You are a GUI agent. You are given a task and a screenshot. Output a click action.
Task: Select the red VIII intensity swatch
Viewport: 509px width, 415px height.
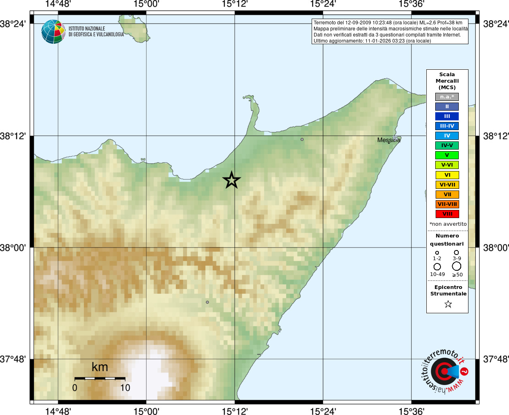447,214
